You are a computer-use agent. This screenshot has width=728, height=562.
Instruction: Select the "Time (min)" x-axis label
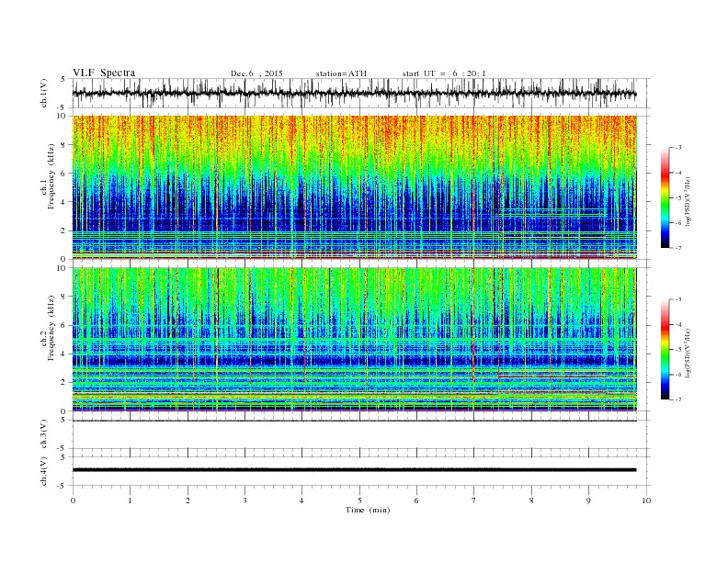368,510
